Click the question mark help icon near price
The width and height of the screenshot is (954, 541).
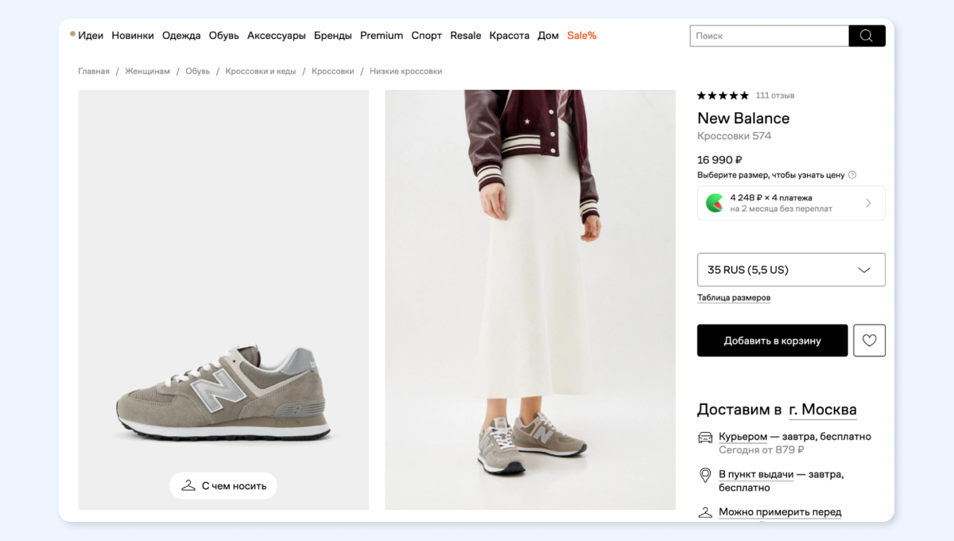852,175
